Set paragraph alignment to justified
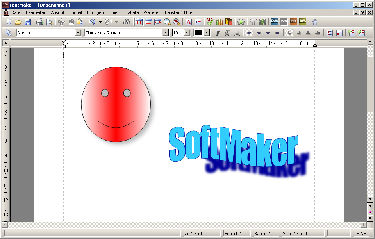The width and height of the screenshot is (375, 239). pyautogui.click(x=277, y=33)
